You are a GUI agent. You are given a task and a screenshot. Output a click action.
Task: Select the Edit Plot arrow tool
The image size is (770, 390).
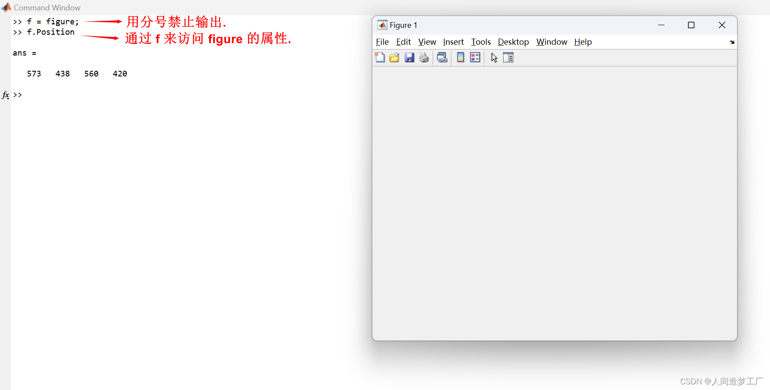[494, 58]
